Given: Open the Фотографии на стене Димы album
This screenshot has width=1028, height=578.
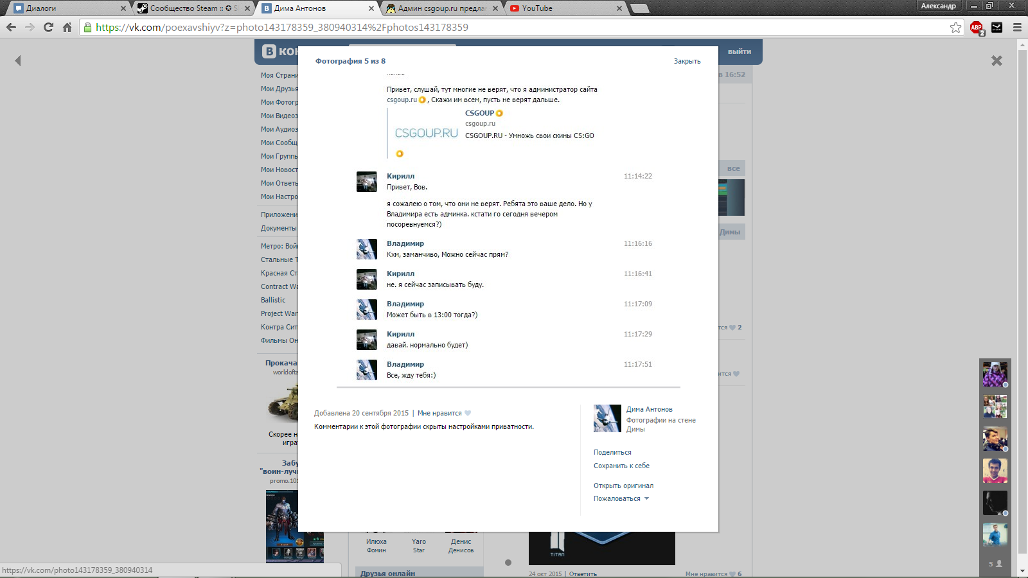Looking at the screenshot, I should coord(661,425).
